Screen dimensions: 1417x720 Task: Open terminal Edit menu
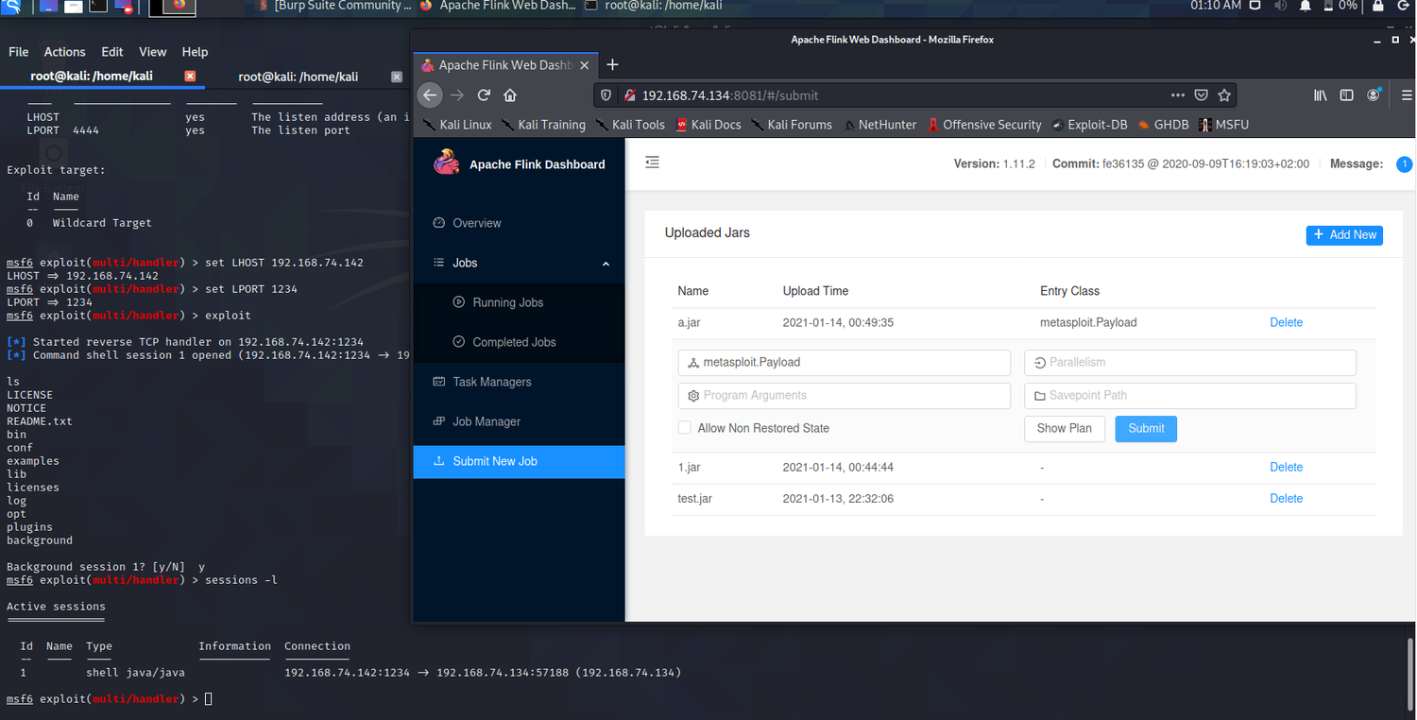[112, 52]
